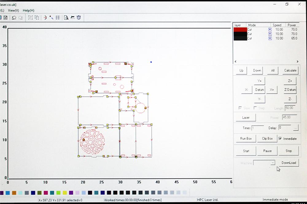Viewport: 307px width, 204px height.
Task: Click the Length input field
Action: pos(291,108)
